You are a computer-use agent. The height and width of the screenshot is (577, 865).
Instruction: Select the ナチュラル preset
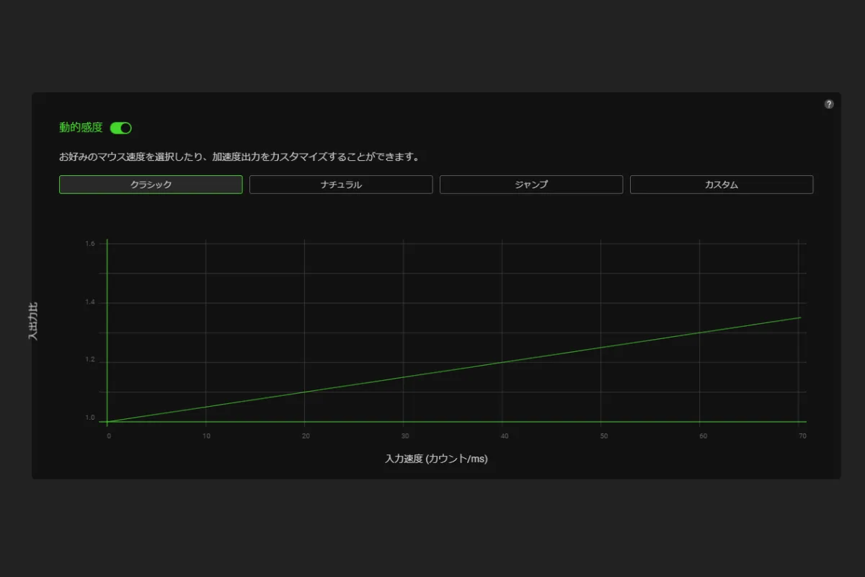[341, 185]
